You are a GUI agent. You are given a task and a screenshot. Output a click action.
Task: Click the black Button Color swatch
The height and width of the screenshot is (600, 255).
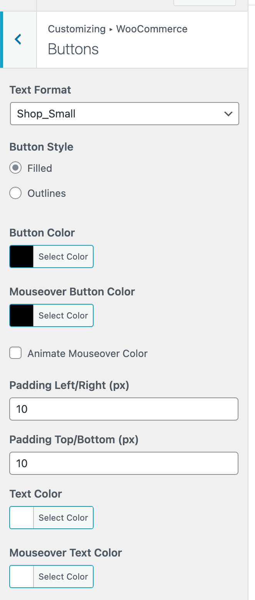22,256
